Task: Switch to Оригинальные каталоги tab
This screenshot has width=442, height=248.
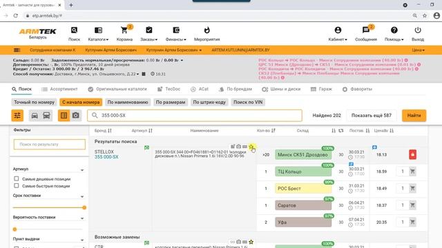Action: (x=117, y=89)
